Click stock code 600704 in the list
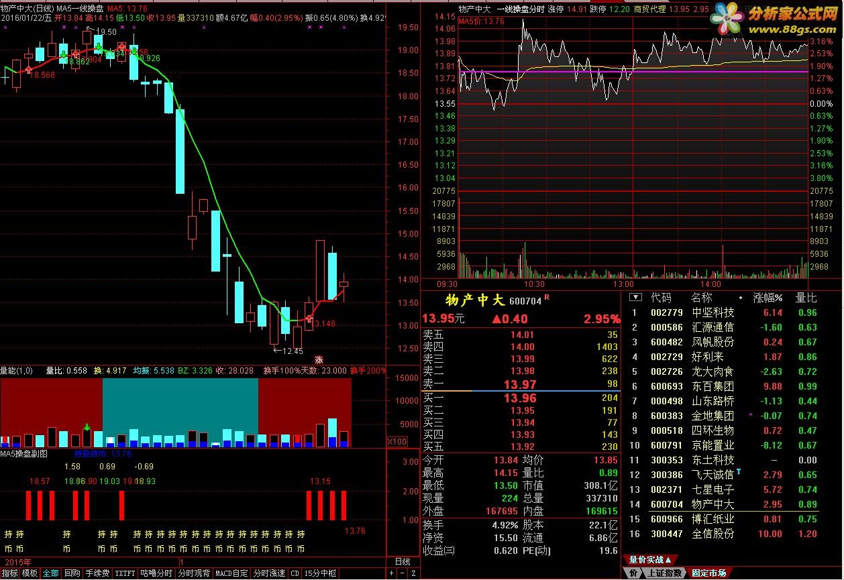Viewport: 844px width, 580px height. (x=667, y=504)
